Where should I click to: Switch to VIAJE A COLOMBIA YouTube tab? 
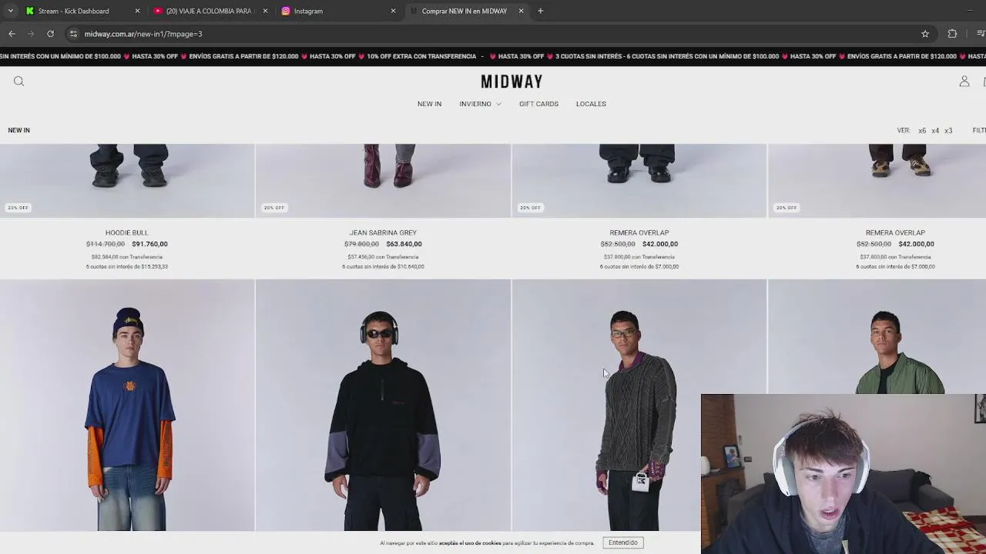tap(210, 11)
